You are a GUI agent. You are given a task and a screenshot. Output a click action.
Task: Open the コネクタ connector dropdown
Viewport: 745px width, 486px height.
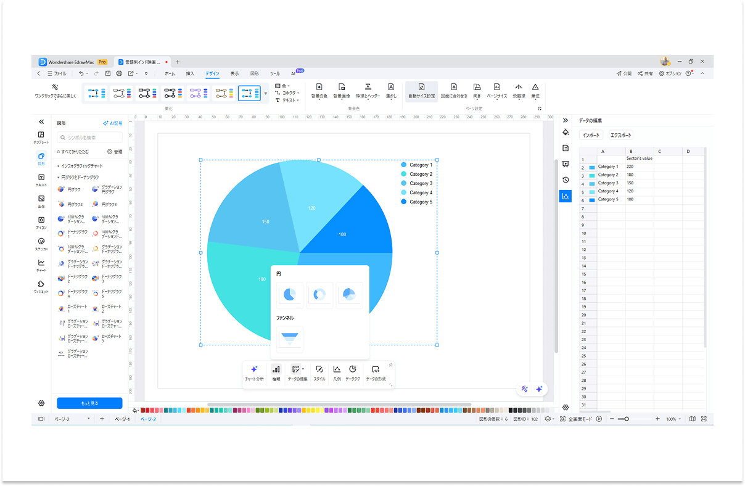(289, 93)
